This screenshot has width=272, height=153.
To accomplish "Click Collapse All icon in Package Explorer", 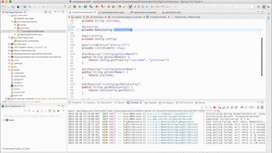I will click(46, 12).
